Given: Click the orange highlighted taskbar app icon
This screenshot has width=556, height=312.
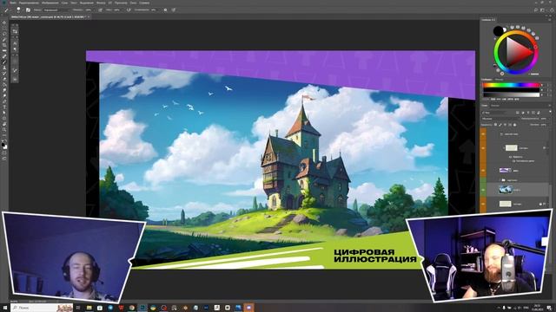Looking at the screenshot, I should (x=248, y=308).
